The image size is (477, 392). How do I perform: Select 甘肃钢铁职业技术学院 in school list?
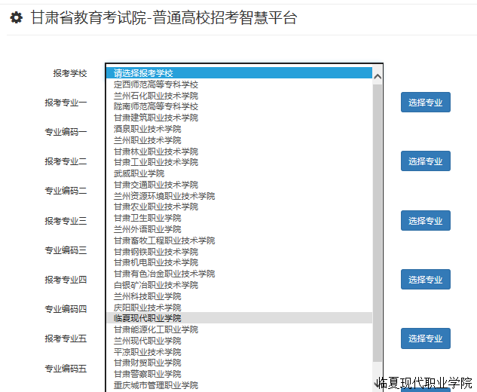[240, 251]
